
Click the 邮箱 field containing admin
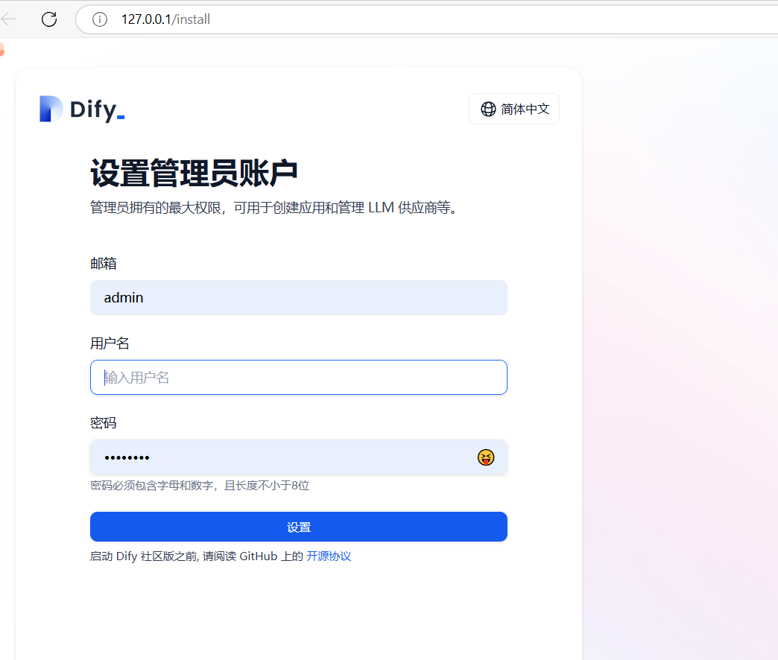[x=299, y=297]
